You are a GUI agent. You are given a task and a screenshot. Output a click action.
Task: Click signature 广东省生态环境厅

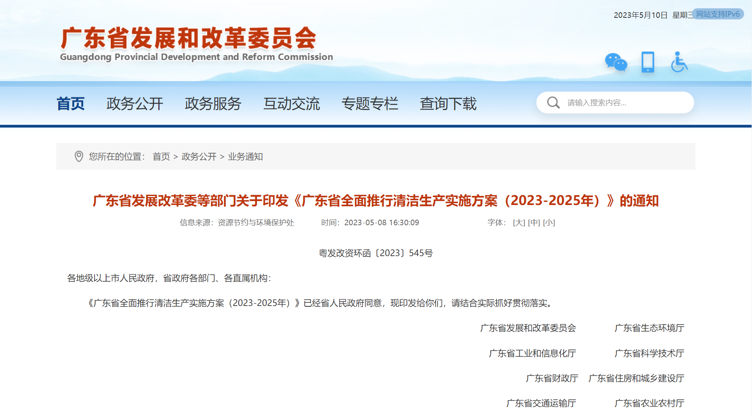pos(649,328)
